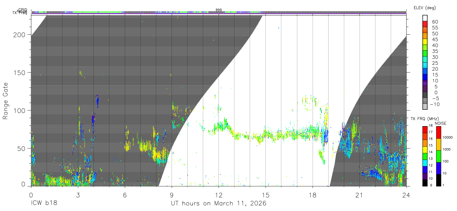Screen dimensions: 457x211
Task: Click the red top segment of TX FRQ colorbar
Action: 425,130
